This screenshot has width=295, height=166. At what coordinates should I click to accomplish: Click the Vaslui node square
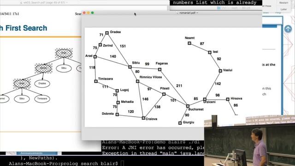click(x=220, y=71)
